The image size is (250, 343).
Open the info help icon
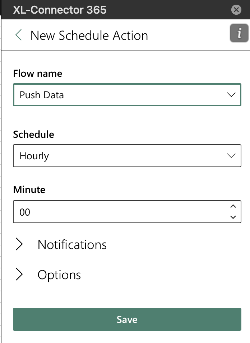pyautogui.click(x=239, y=33)
